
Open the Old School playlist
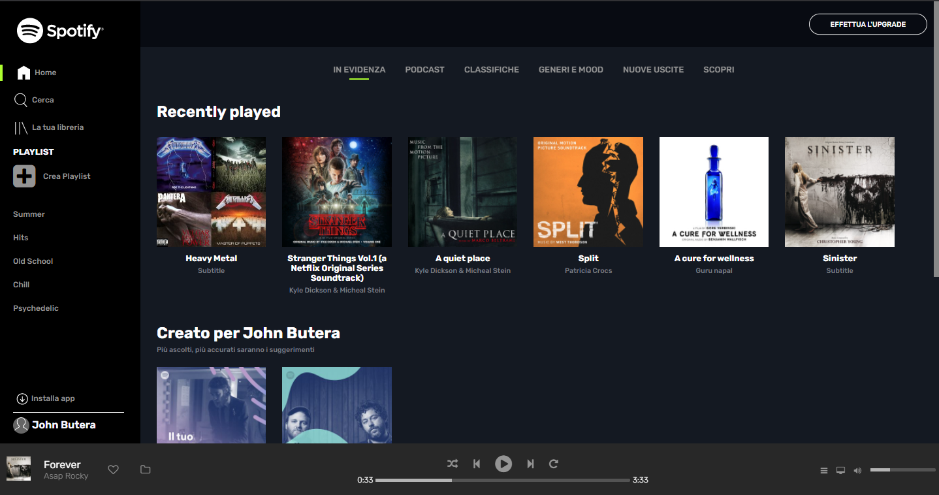(x=33, y=261)
